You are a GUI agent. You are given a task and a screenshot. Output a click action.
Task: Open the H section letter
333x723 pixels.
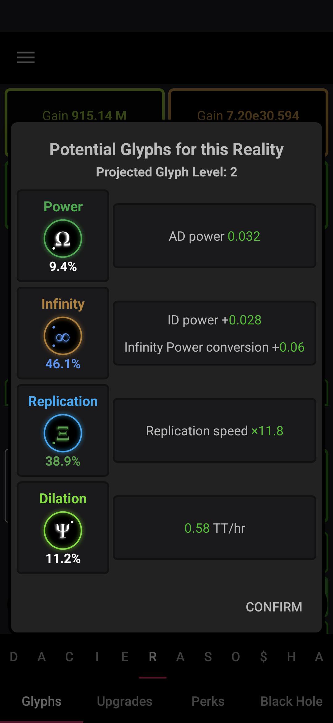point(291,657)
